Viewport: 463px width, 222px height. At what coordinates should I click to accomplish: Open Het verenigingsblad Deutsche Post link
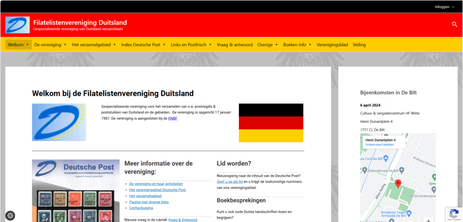158,190
